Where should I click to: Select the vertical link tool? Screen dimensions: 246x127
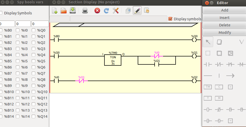[219, 76]
